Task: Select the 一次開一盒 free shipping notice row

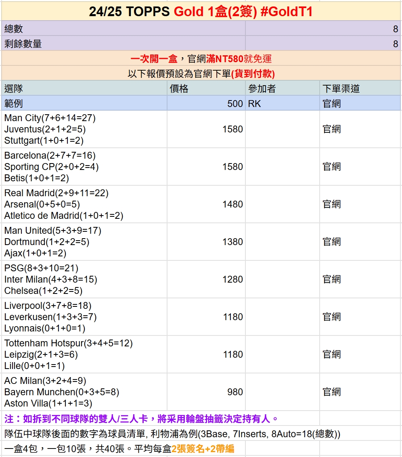Action: pyautogui.click(x=201, y=58)
